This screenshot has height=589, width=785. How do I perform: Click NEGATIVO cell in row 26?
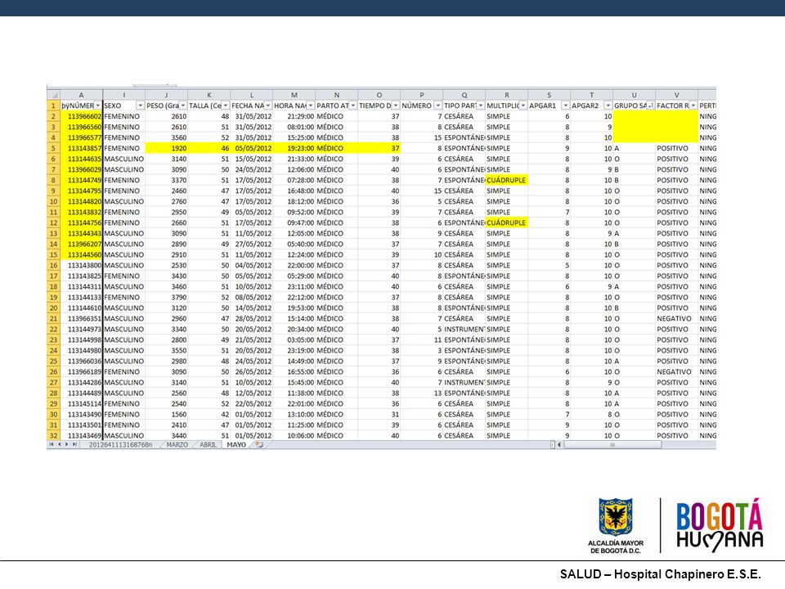(677, 371)
